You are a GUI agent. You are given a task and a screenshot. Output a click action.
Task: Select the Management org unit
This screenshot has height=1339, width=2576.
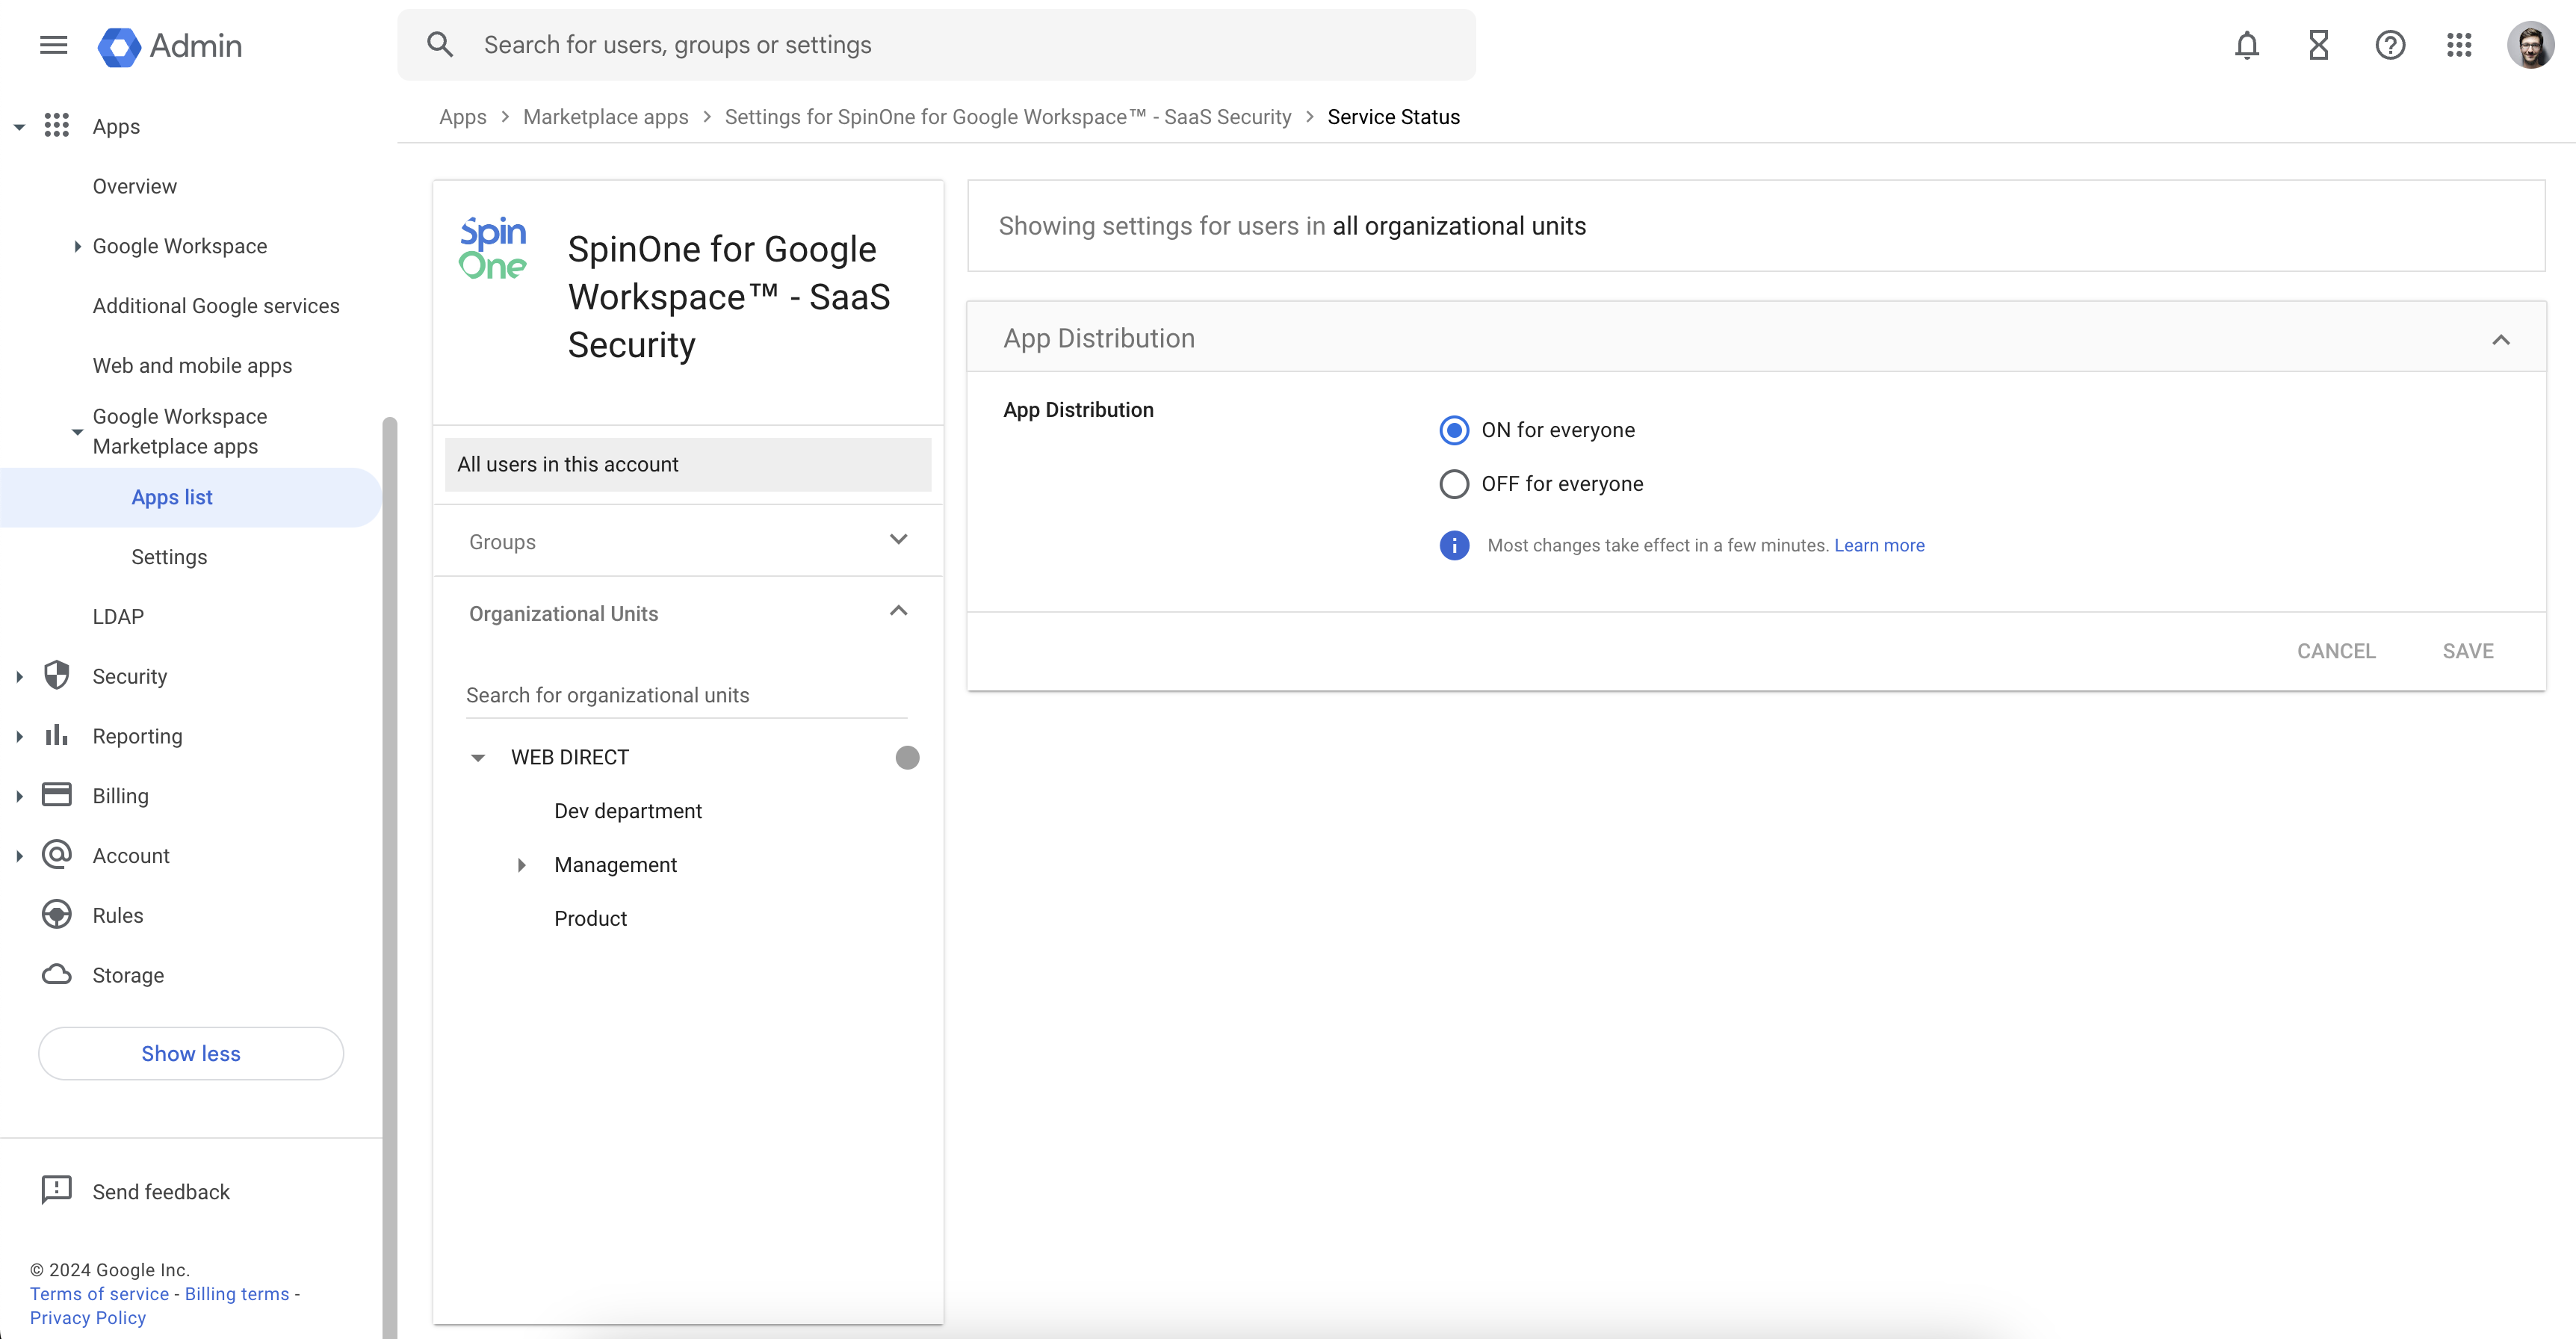[615, 865]
